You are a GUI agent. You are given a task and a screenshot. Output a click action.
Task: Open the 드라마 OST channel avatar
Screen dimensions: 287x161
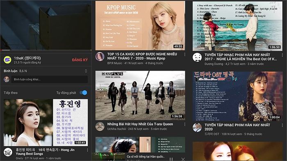coord(197,127)
